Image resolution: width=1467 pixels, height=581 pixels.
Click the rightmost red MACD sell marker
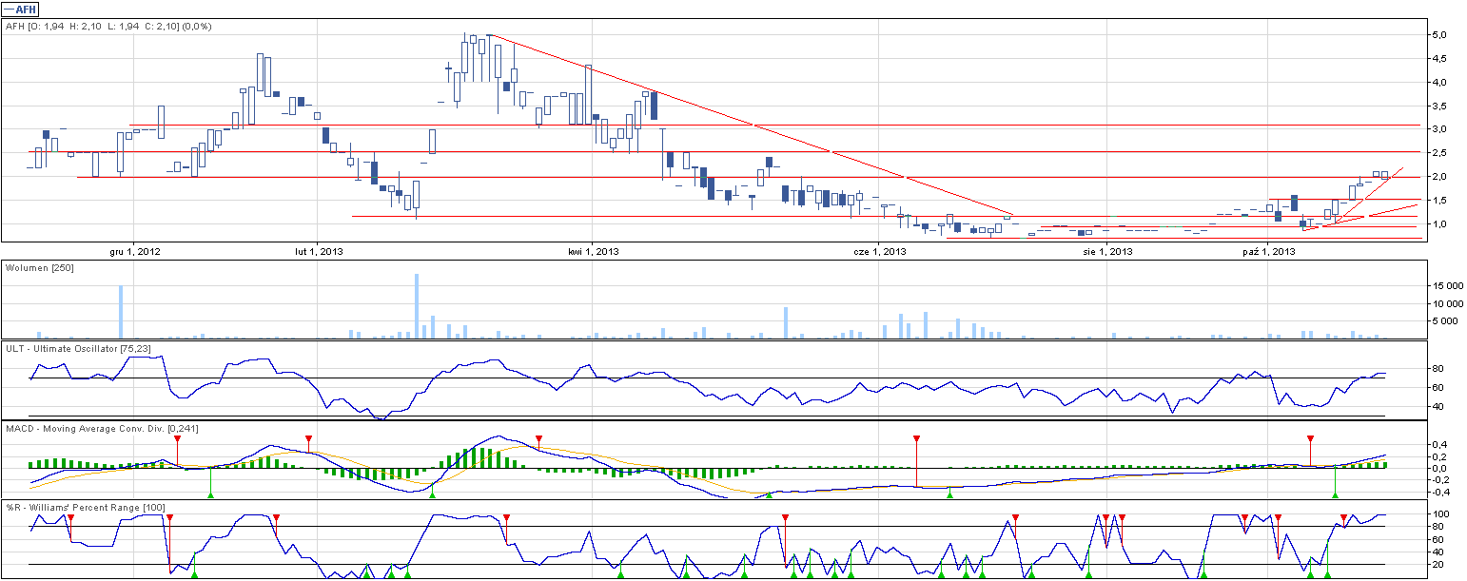tap(1311, 438)
